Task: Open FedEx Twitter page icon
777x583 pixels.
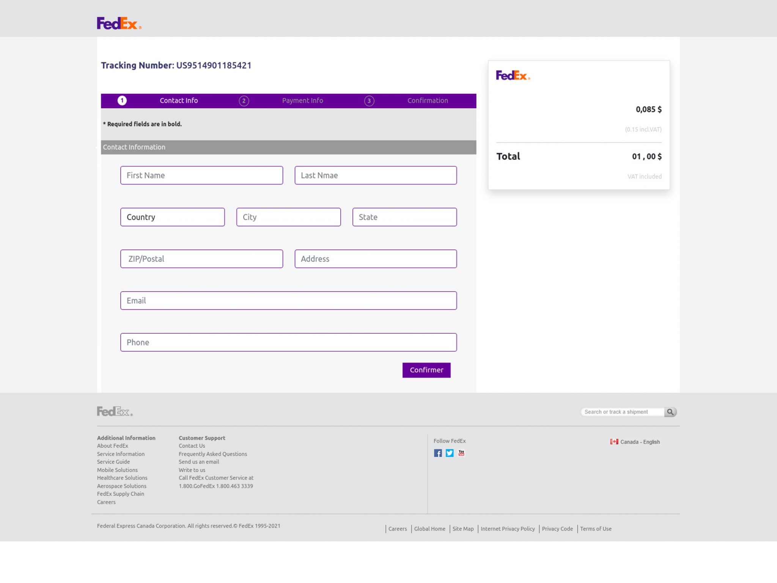Action: coord(450,453)
